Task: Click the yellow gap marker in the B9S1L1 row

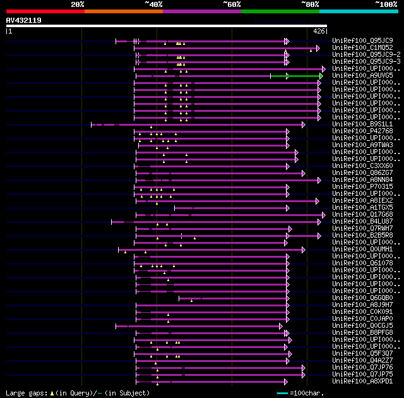Action: [x=151, y=127]
